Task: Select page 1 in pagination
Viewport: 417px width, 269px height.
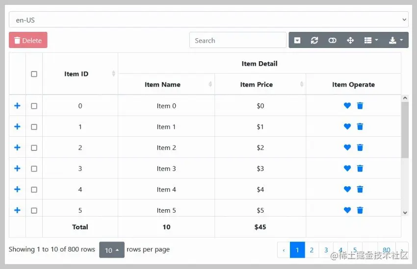Action: pyautogui.click(x=297, y=250)
